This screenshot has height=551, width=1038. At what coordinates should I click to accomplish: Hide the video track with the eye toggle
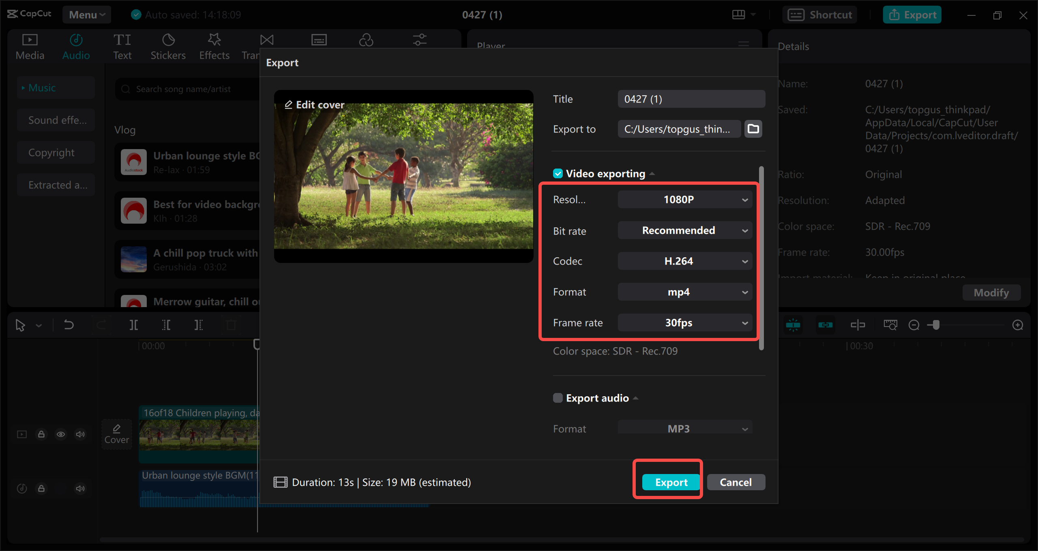tap(61, 434)
